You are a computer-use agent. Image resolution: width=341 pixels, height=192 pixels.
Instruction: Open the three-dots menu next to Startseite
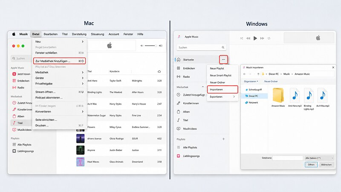point(223,59)
